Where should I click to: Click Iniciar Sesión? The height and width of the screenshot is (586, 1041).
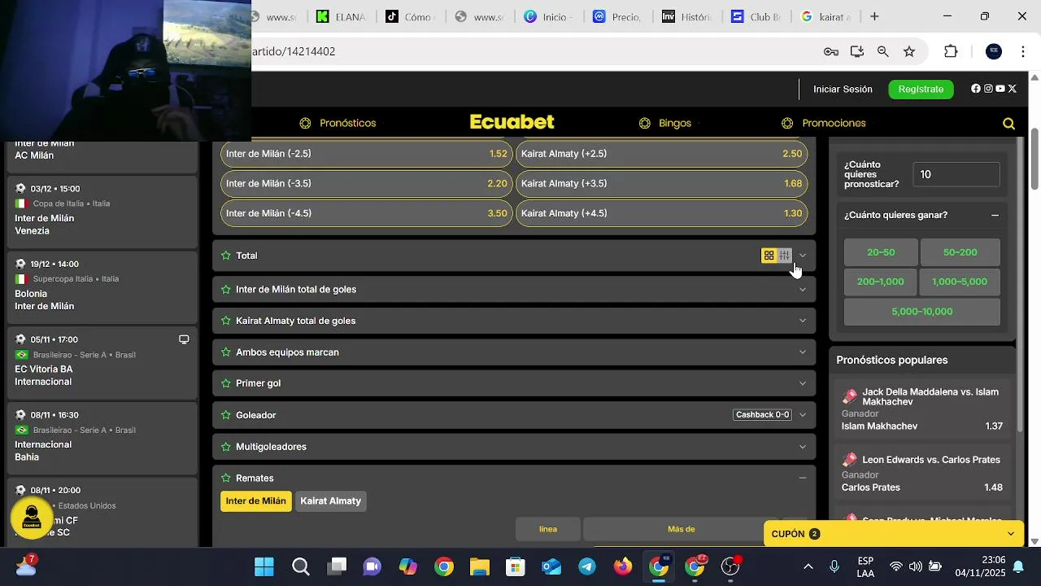pyautogui.click(x=843, y=90)
